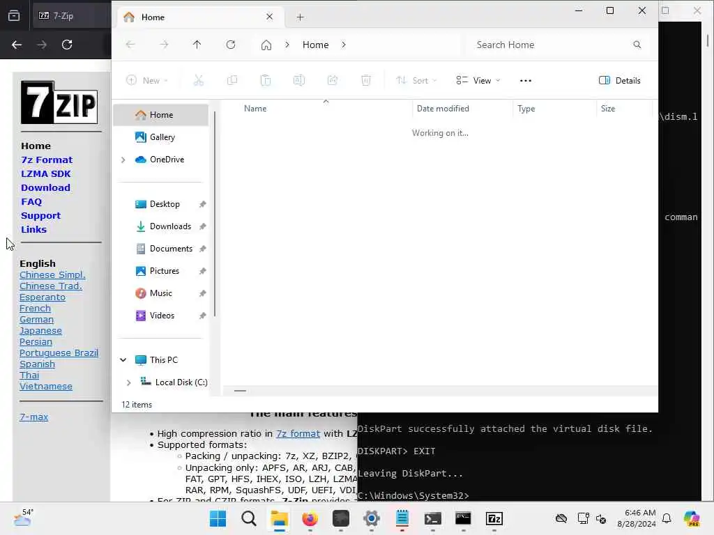Open the notification bell in system tray
Viewport: 714px width, 535px height.
(x=667, y=518)
